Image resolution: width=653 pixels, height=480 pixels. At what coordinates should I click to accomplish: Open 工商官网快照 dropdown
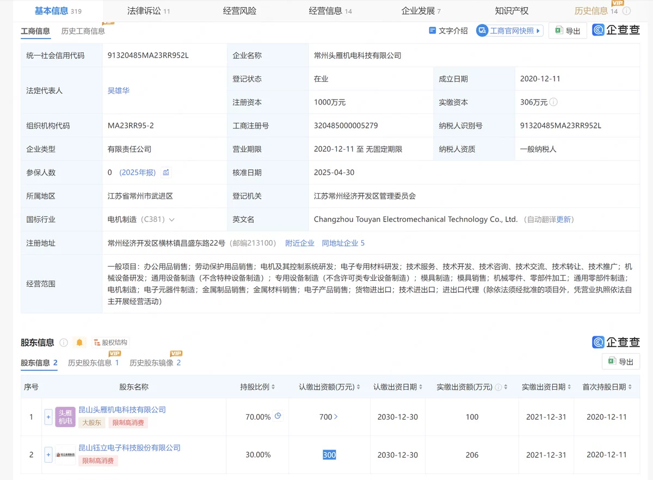pyautogui.click(x=509, y=30)
